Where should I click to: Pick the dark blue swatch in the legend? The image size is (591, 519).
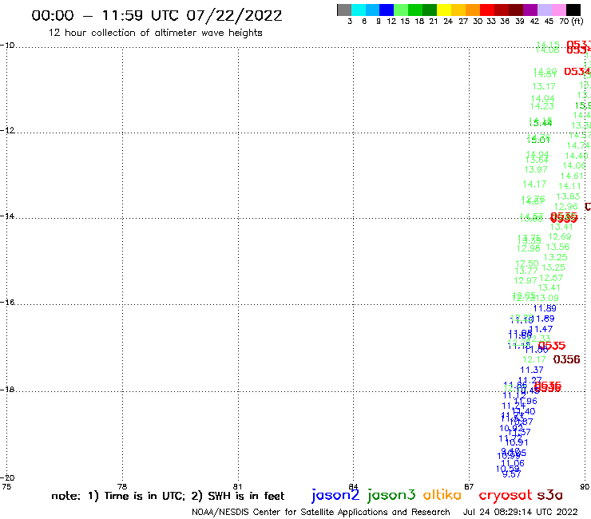387,10
